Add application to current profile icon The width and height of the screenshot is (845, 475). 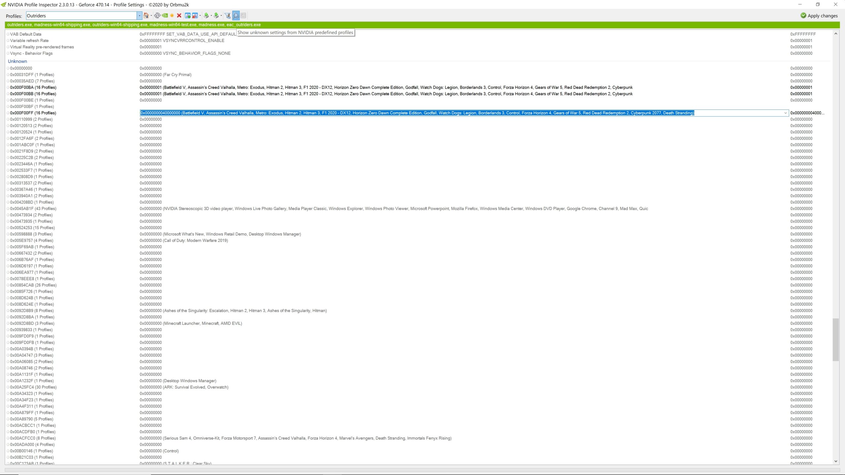click(x=188, y=16)
